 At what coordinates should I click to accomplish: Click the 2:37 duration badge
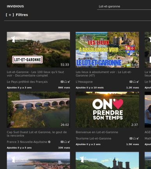pyautogui.click(x=135, y=125)
